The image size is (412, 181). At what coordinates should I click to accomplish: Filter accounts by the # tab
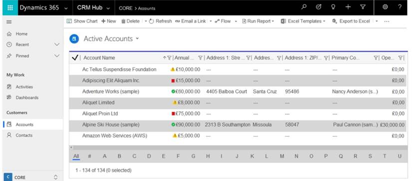coord(89,157)
